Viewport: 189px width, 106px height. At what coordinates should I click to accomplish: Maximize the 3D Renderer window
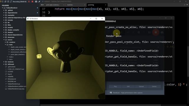(x=96, y=19)
